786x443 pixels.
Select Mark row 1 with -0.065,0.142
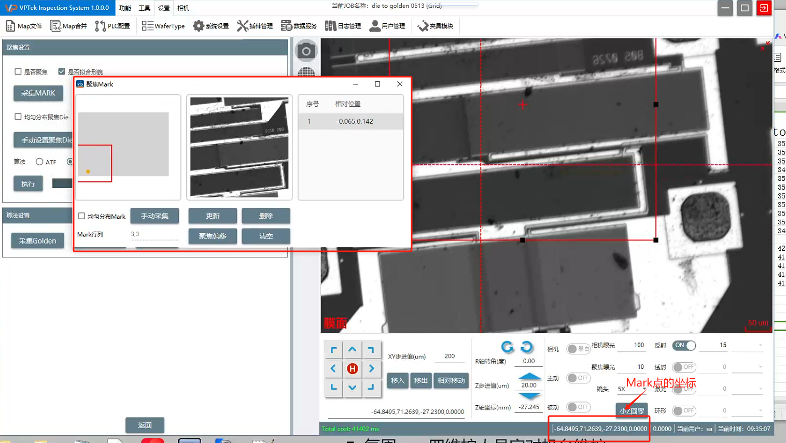pyautogui.click(x=350, y=121)
